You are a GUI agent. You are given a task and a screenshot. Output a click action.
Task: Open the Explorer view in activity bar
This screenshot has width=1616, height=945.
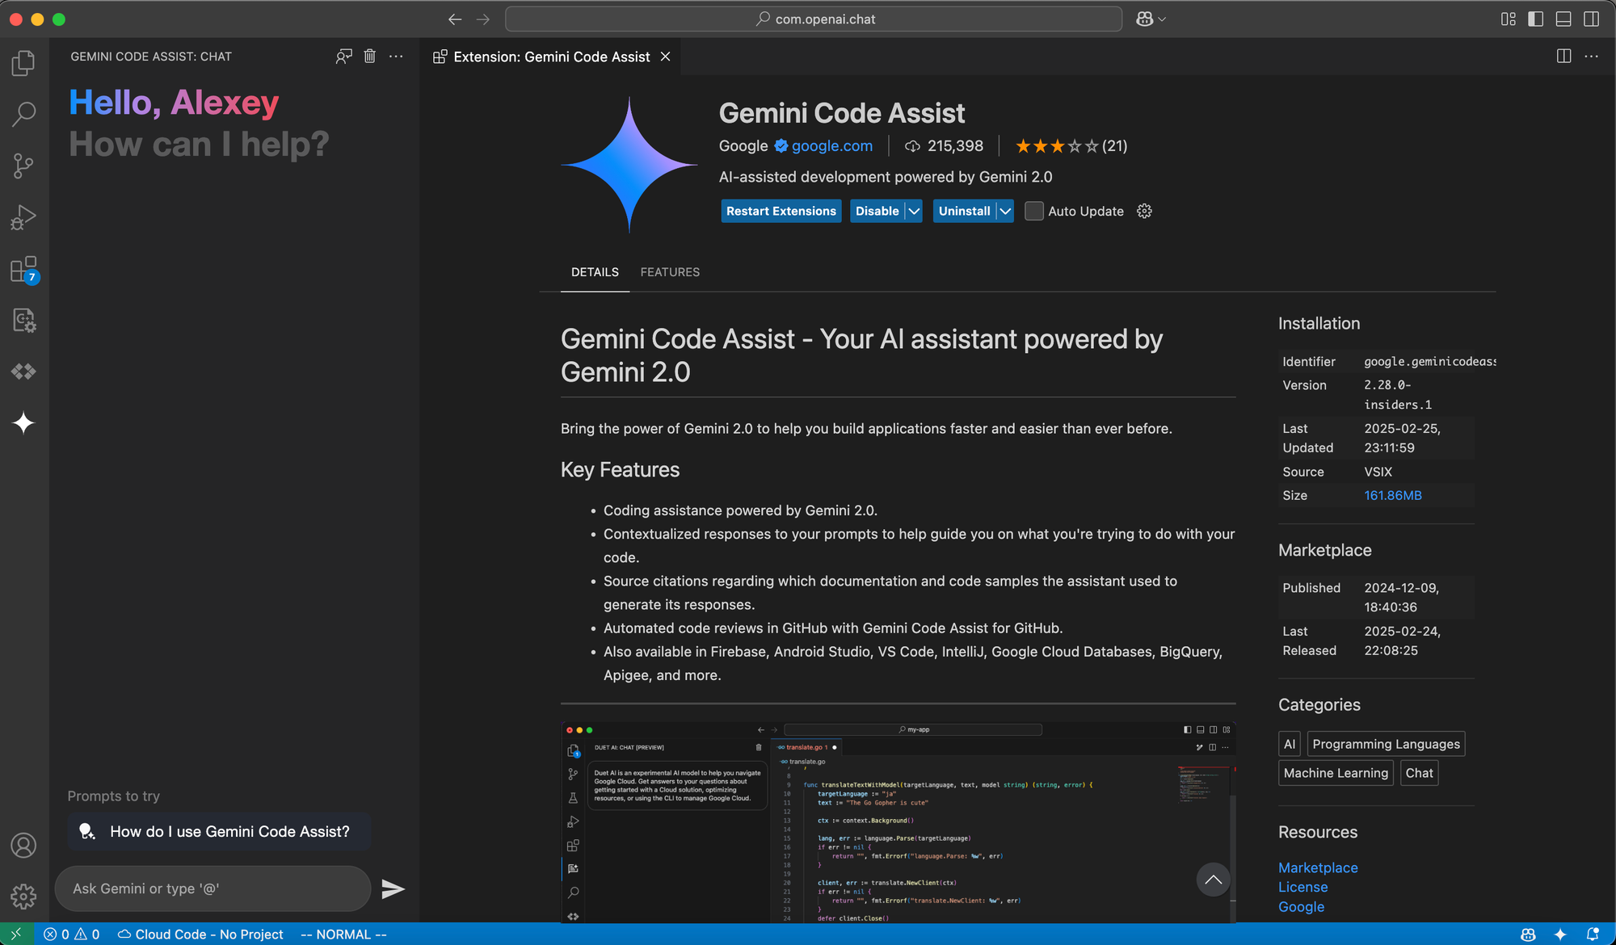click(x=23, y=63)
